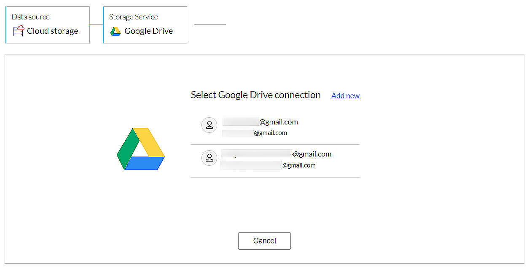Click the Cloud storage label text
This screenshot has width=529, height=267.
53,31
